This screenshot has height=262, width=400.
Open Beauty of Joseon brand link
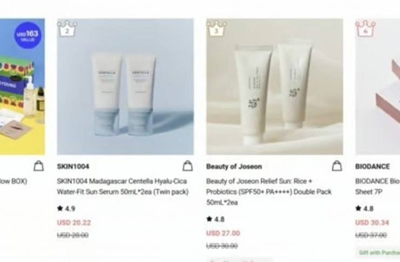point(234,167)
